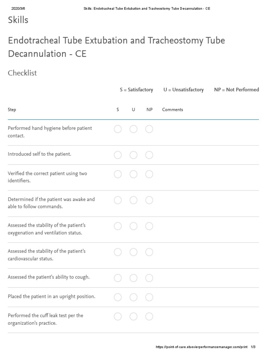Mark ability to cough as Unsatisfactory

point(133,278)
